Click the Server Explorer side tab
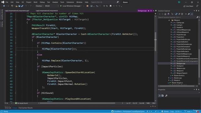Viewport: 201px width, 113px height. (x=2, y=14)
